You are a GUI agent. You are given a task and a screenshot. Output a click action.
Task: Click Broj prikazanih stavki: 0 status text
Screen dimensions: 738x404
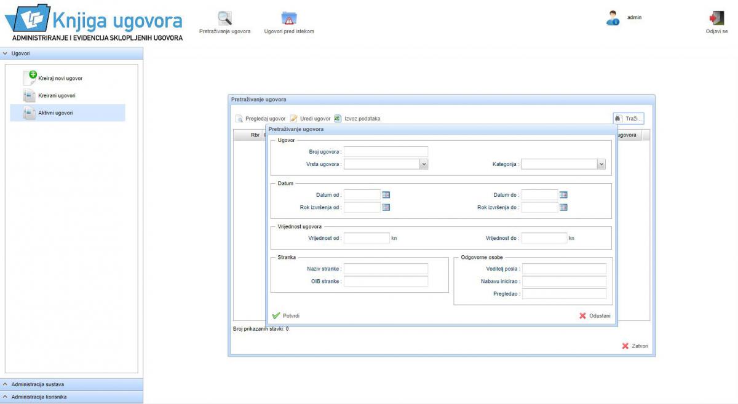tap(261, 329)
